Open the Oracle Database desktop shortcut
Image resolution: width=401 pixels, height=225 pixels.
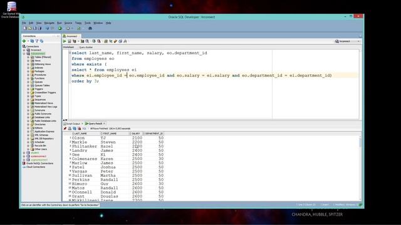(x=11, y=10)
